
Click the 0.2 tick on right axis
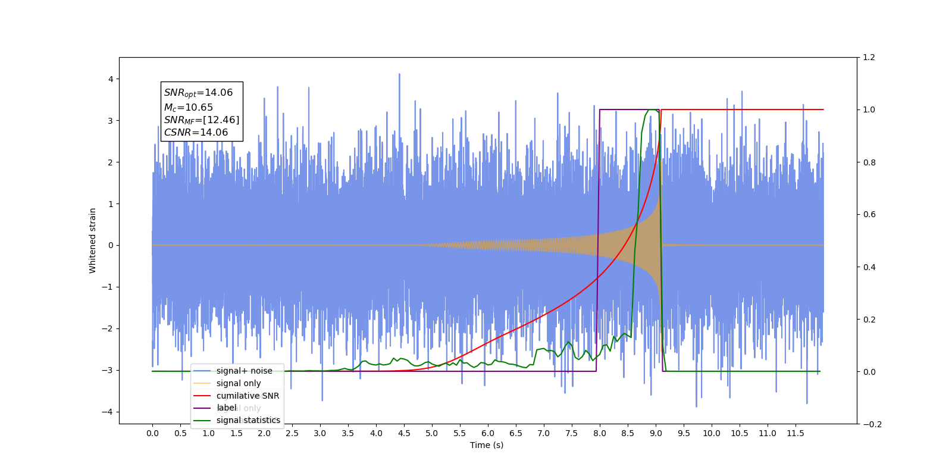click(x=869, y=320)
